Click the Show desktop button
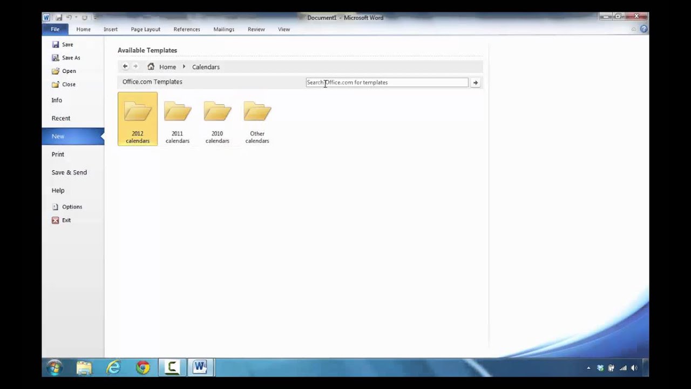The image size is (691, 389). pyautogui.click(x=646, y=367)
